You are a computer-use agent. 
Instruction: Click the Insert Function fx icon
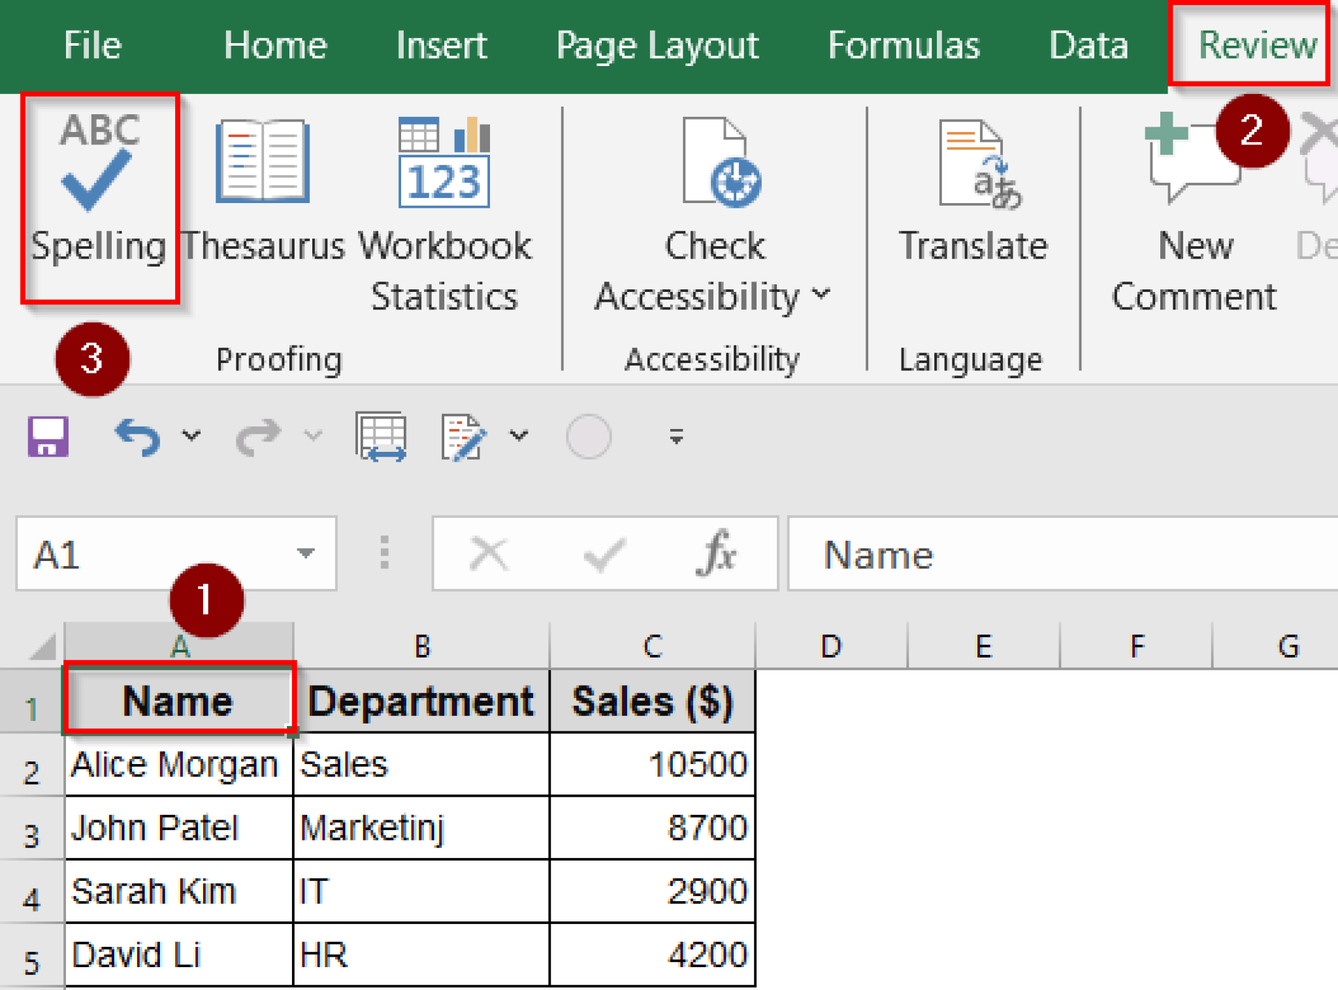[717, 554]
